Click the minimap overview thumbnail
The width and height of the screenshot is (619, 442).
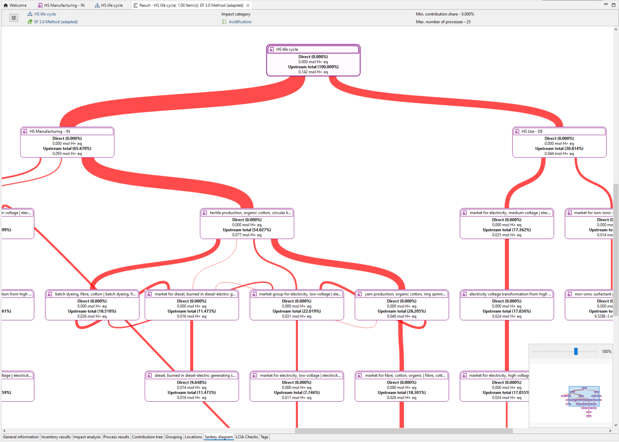pos(584,397)
